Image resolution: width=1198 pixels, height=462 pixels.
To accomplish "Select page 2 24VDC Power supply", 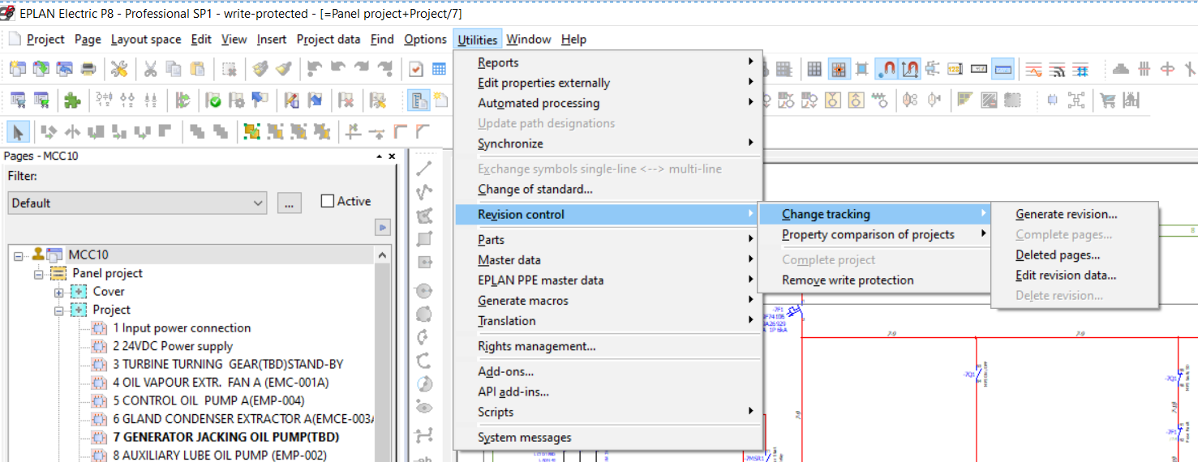I will (x=173, y=346).
